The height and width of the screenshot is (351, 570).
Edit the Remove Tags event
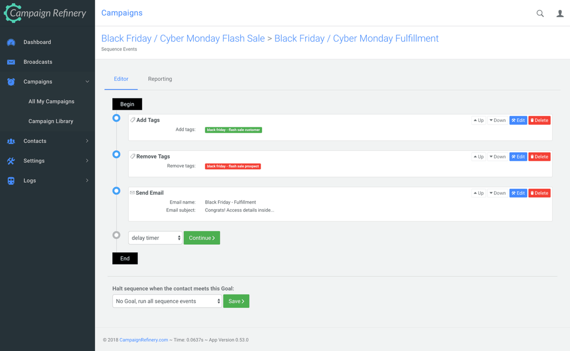coord(518,157)
